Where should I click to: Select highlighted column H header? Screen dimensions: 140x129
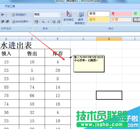(109, 39)
